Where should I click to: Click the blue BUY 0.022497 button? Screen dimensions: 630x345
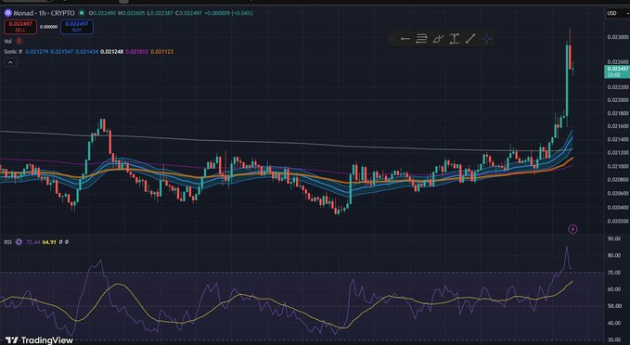tap(77, 27)
